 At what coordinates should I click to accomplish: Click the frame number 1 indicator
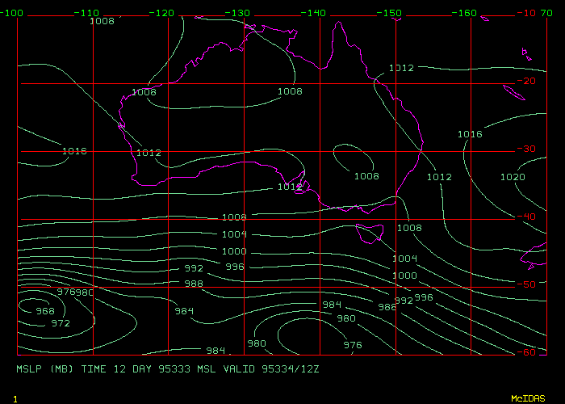point(15,398)
